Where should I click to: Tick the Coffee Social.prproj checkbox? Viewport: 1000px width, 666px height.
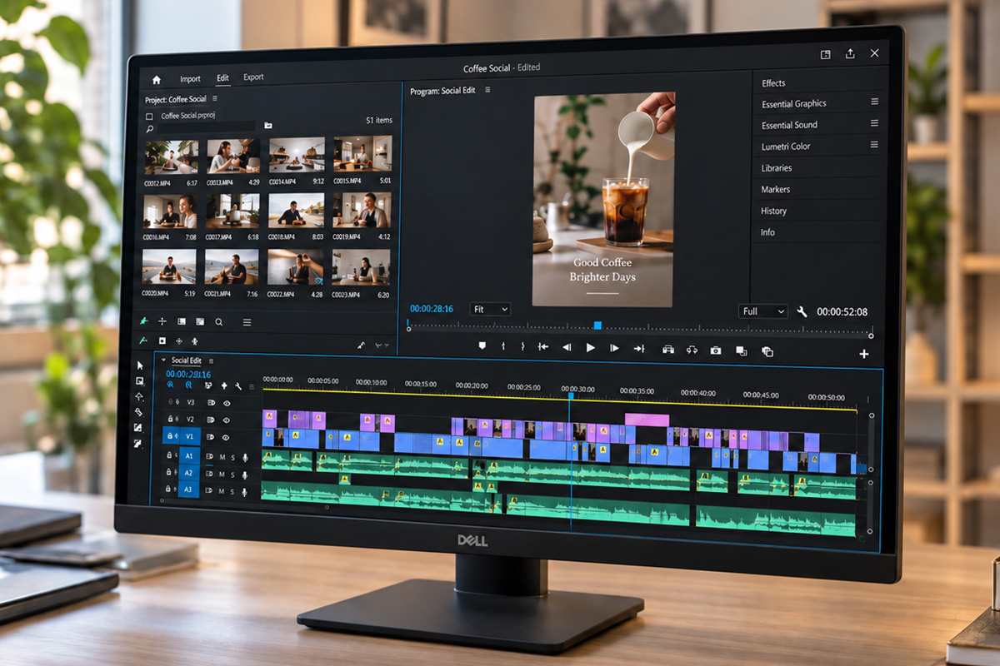point(149,117)
